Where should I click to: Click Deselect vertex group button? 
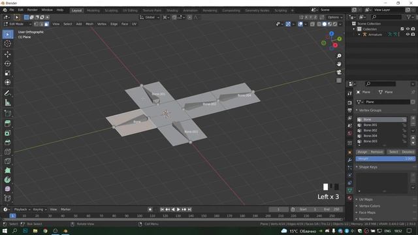point(408,152)
